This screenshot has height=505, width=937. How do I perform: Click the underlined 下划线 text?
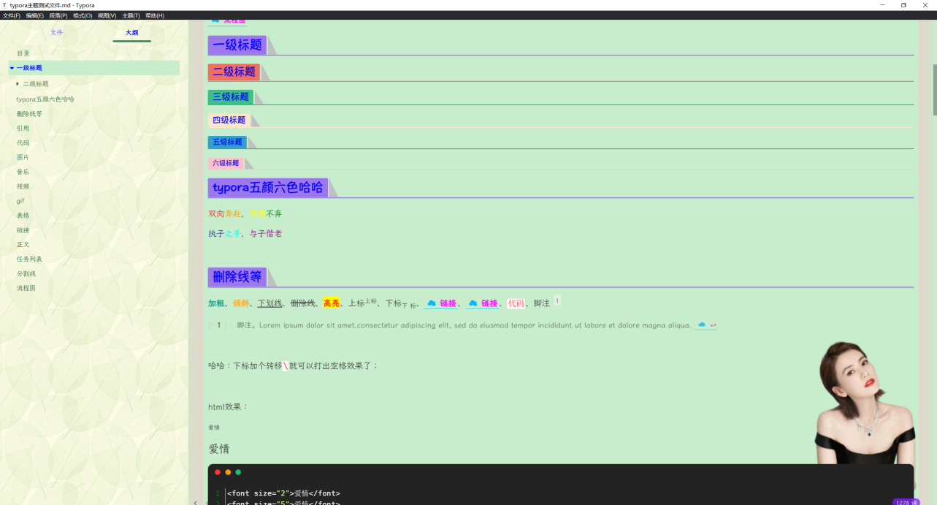[x=269, y=303]
